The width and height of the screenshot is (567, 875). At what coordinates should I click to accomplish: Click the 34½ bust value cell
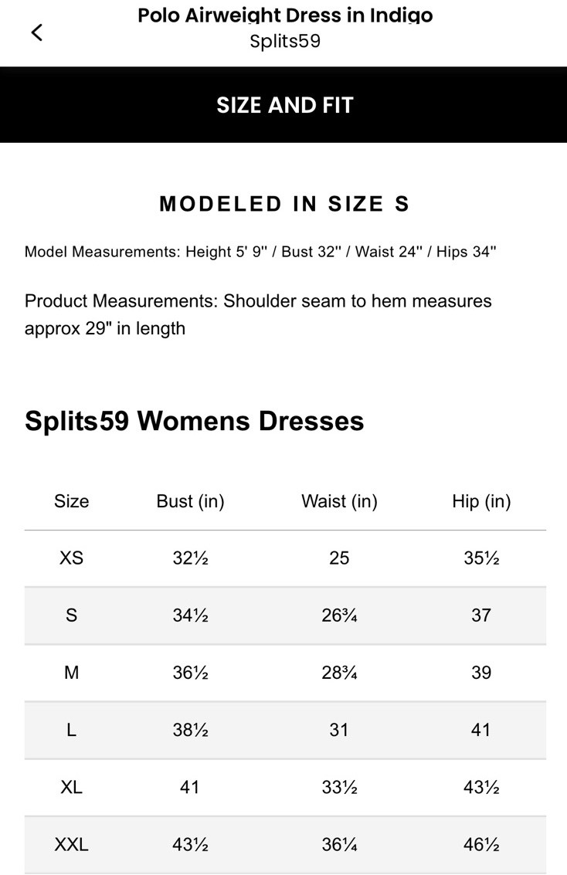pos(190,616)
